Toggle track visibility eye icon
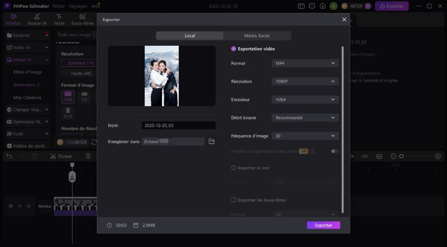 19,206
